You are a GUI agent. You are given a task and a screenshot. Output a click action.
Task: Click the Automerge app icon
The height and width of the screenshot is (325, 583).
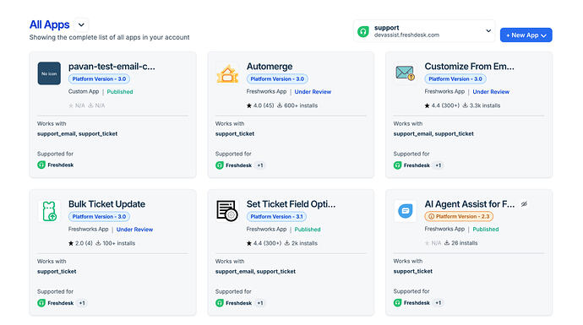coord(227,73)
